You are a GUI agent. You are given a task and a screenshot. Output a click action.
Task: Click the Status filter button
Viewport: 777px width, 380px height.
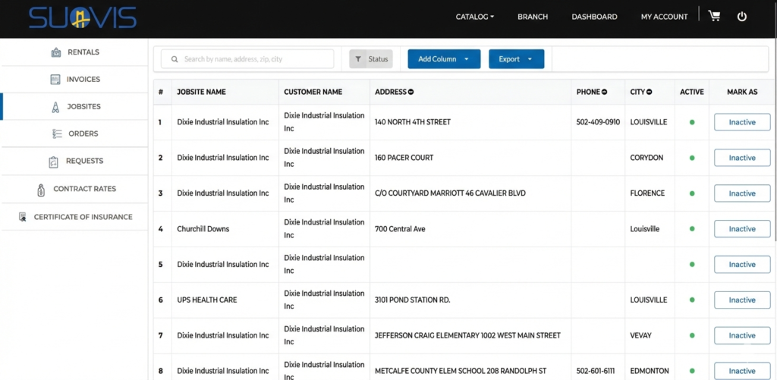tap(370, 59)
